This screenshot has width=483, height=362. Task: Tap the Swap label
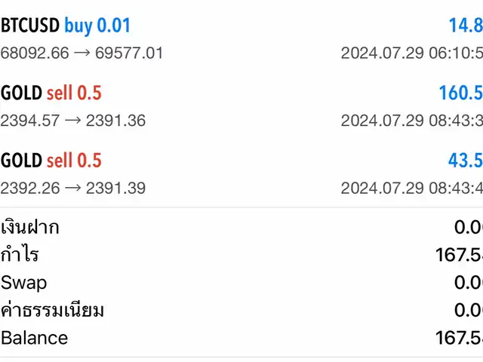(23, 284)
